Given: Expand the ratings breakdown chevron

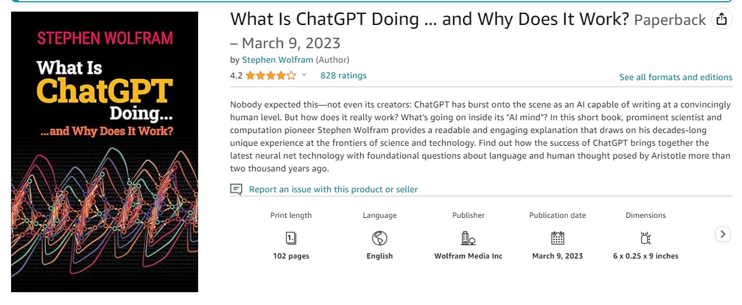Looking at the screenshot, I should (304, 76).
